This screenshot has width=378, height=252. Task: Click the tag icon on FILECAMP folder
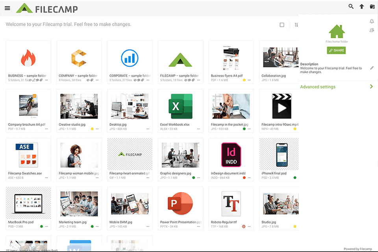coord(193,80)
